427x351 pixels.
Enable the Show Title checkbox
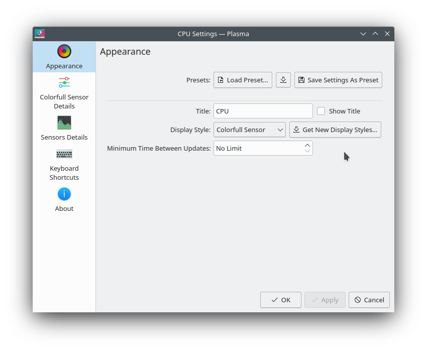321,111
